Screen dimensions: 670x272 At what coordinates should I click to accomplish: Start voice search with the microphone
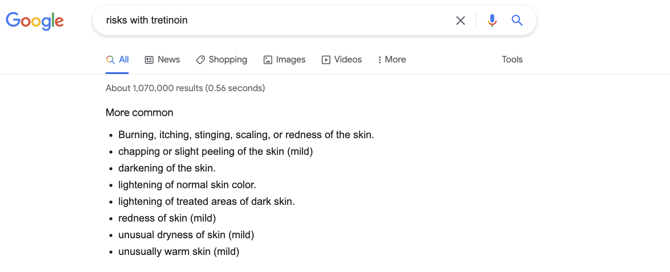coord(492,21)
